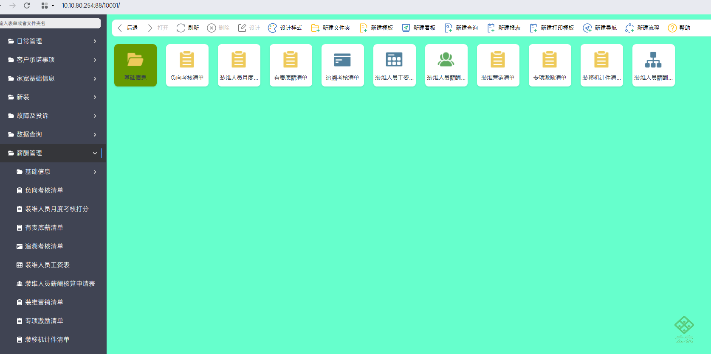The height and width of the screenshot is (354, 711).
Task: Open the 帮助 help icon
Action: click(x=672, y=28)
